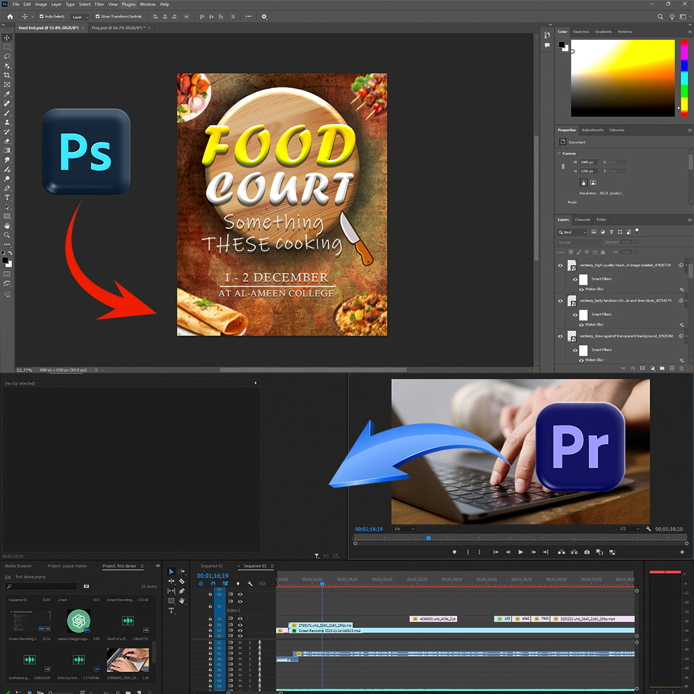Viewport: 694px width, 694px height.
Task: Select the Crop tool in Photoshop
Action: (7, 75)
